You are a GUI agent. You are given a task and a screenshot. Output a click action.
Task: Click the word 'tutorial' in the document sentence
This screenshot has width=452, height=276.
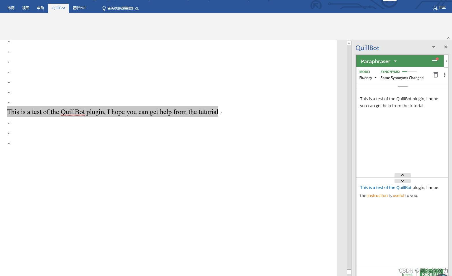[x=208, y=112]
